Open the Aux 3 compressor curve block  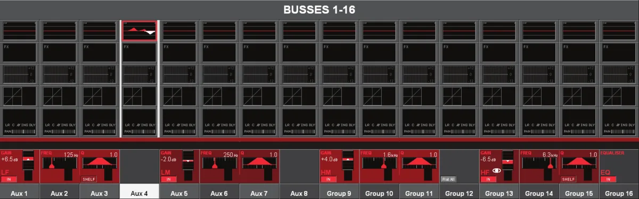click(100, 97)
